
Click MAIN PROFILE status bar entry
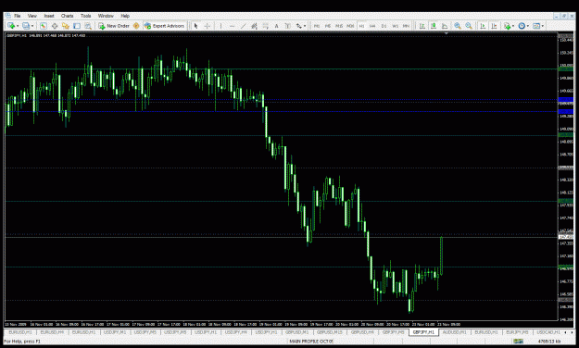(x=311, y=342)
